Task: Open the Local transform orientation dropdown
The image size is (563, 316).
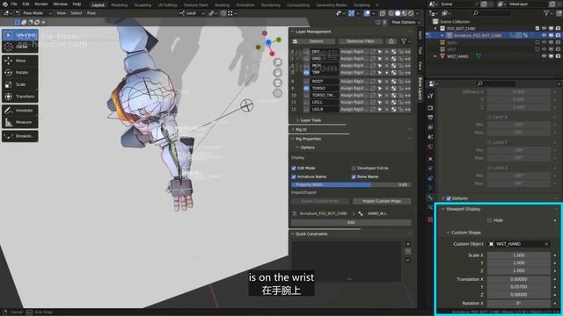Action: (192, 13)
